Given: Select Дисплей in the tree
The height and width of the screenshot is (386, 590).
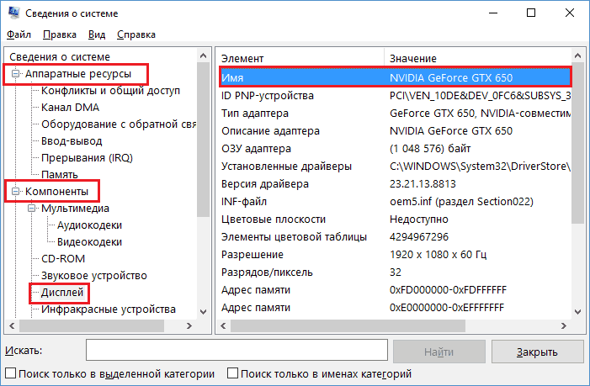Looking at the screenshot, I should pyautogui.click(x=62, y=293).
